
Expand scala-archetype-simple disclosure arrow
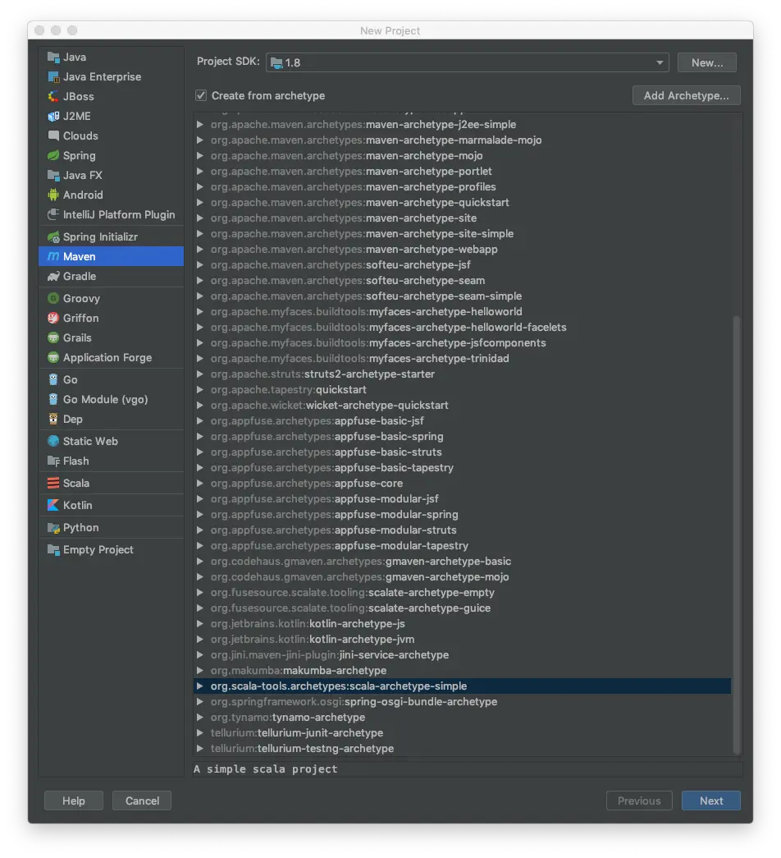pos(200,686)
